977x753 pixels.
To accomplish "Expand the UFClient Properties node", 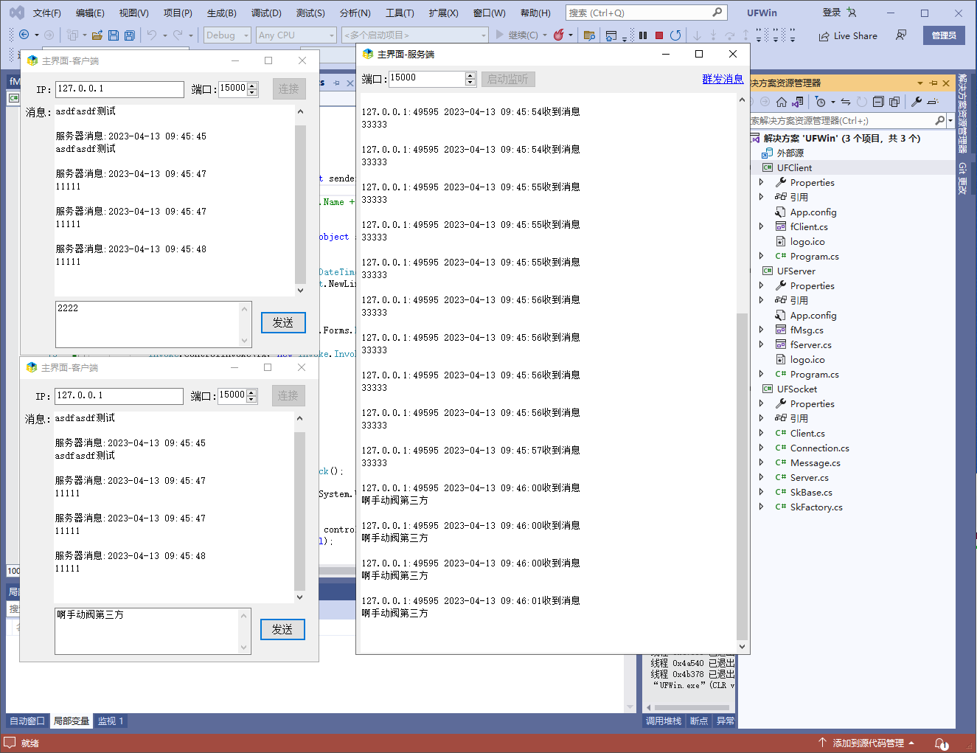I will click(x=762, y=182).
